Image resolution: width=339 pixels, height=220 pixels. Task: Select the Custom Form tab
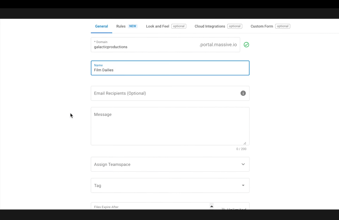tap(270, 26)
